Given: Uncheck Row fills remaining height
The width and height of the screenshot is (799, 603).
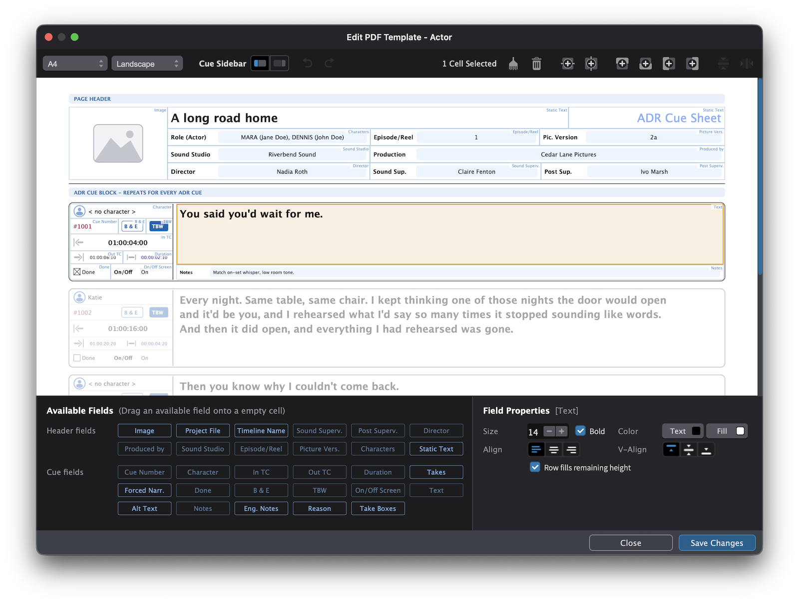Looking at the screenshot, I should pos(535,467).
